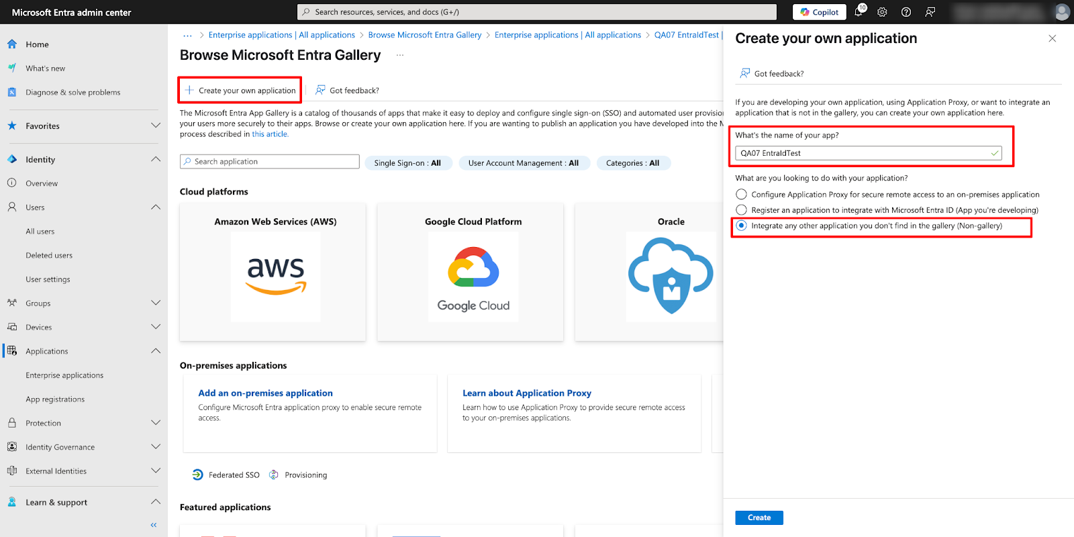Expand the Identity Governance chevron
This screenshot has height=537, width=1074.
pos(156,446)
